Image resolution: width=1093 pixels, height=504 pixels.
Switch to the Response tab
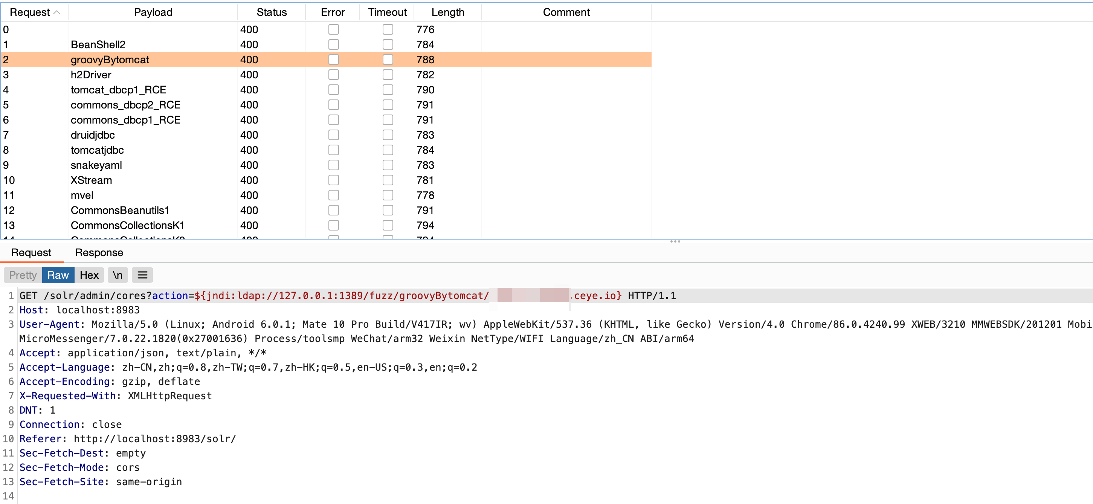point(99,252)
